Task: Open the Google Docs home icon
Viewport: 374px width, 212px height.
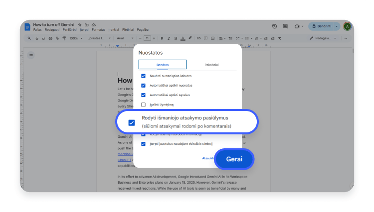Action: 27,27
